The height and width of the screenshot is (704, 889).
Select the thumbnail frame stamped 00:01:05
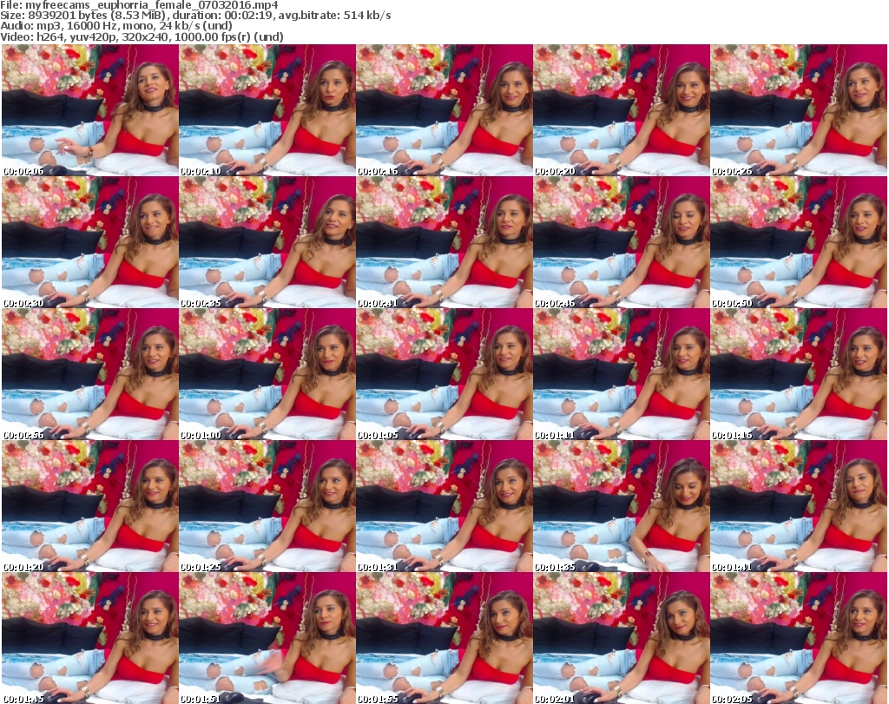(x=444, y=374)
